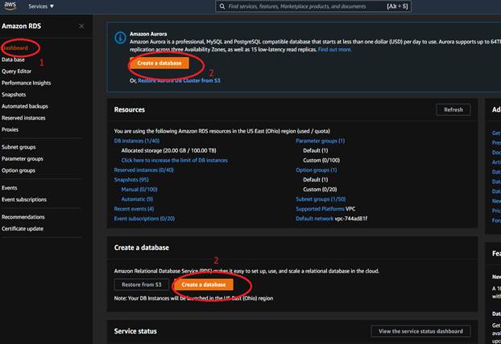
Task: Open Subnet groups (1/50) link
Action: pyautogui.click(x=321, y=199)
